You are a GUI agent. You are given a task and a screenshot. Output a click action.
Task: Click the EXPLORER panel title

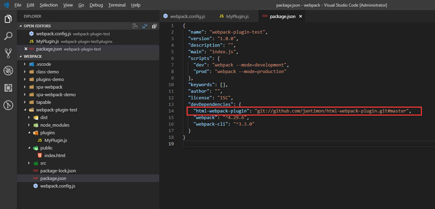pos(32,16)
